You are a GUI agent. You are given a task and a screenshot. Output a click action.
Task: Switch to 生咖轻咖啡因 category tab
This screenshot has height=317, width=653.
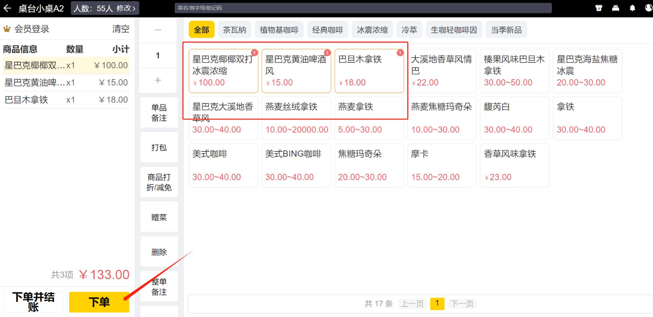click(x=454, y=30)
